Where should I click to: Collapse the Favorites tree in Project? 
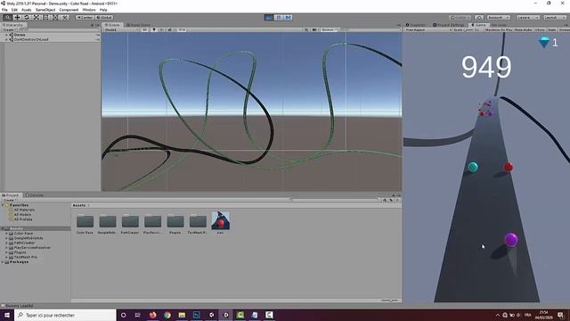(x=3, y=205)
